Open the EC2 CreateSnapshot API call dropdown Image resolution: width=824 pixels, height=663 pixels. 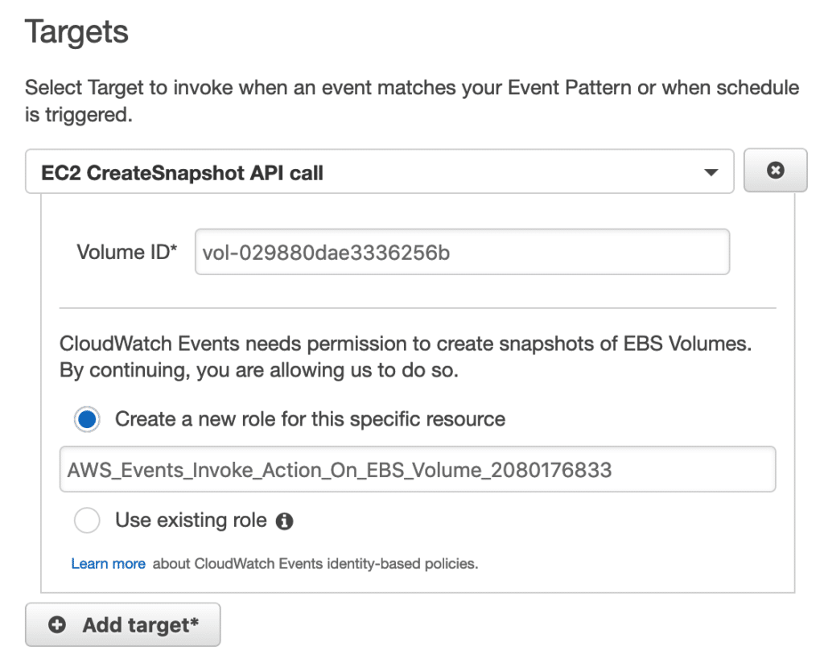point(378,171)
